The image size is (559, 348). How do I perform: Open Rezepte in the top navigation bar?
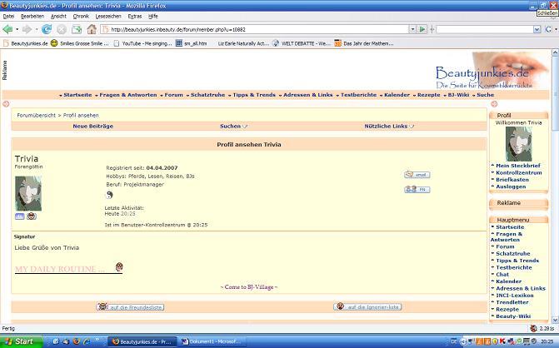pyautogui.click(x=429, y=95)
